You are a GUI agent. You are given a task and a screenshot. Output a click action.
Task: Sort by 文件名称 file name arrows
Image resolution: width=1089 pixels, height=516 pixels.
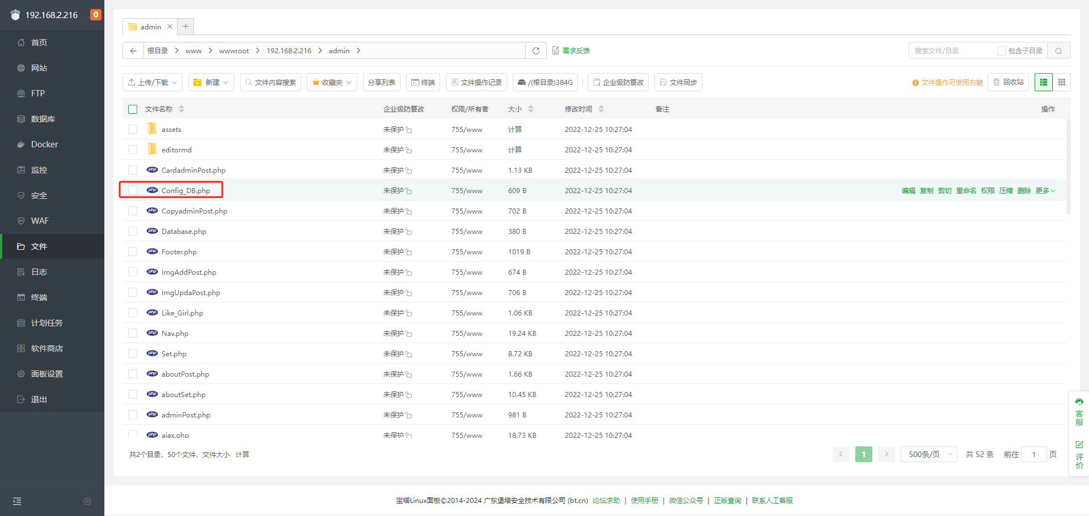[181, 109]
